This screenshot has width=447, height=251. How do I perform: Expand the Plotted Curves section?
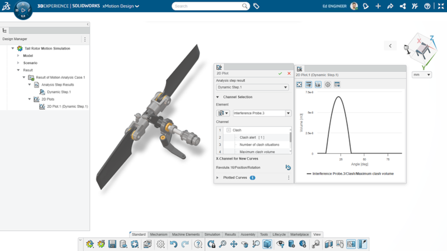click(217, 178)
